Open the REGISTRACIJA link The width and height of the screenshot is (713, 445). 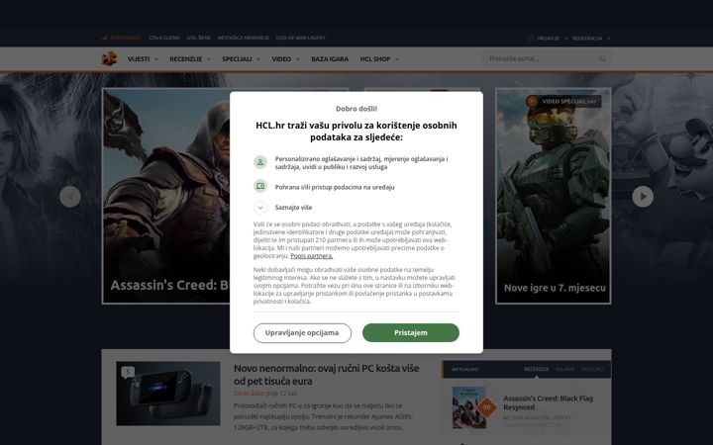click(x=587, y=39)
